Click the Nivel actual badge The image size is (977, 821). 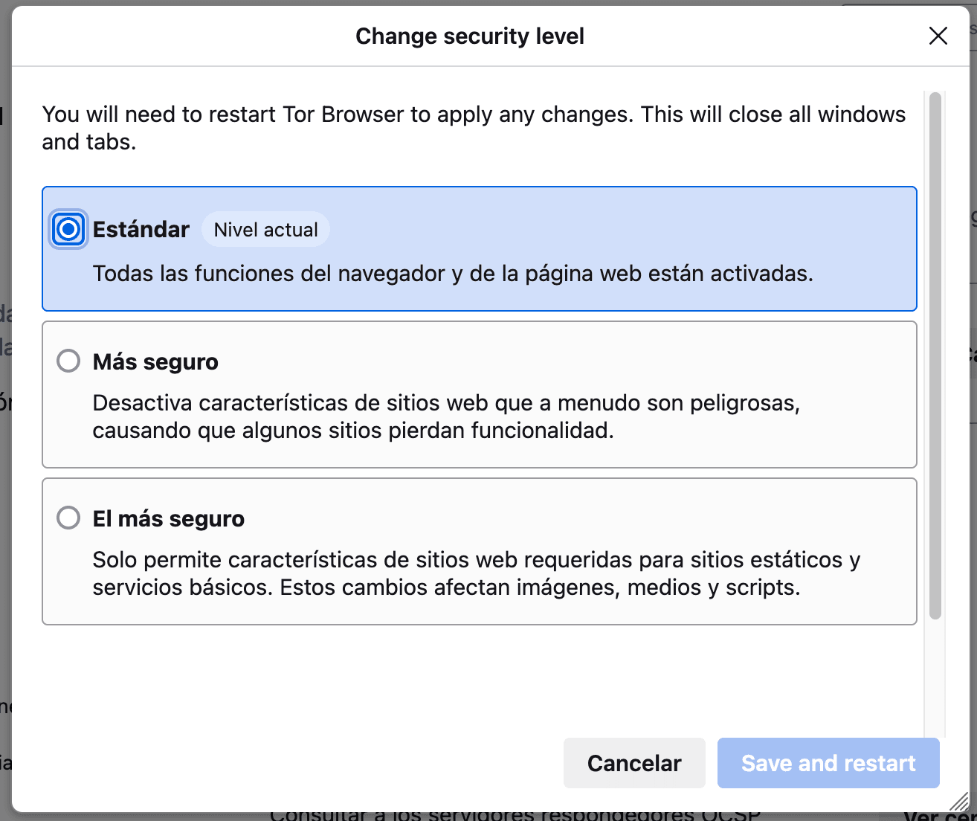click(x=265, y=229)
